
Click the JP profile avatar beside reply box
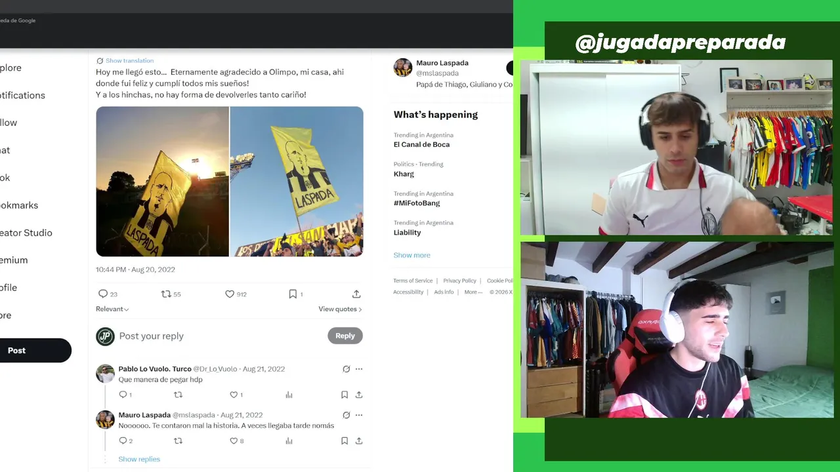click(x=105, y=336)
